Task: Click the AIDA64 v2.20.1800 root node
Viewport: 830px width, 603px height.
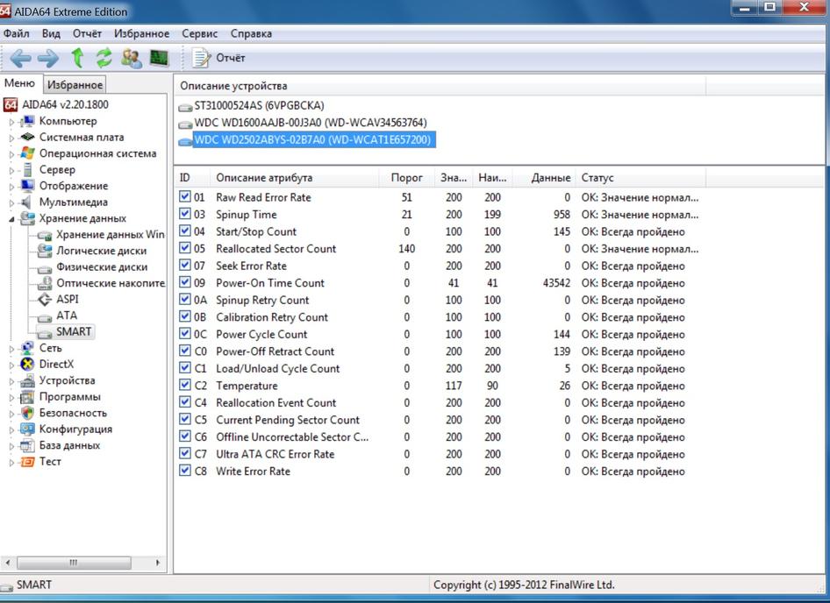Action: (x=65, y=104)
